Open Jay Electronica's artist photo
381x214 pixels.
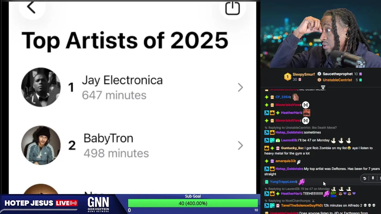41,87
